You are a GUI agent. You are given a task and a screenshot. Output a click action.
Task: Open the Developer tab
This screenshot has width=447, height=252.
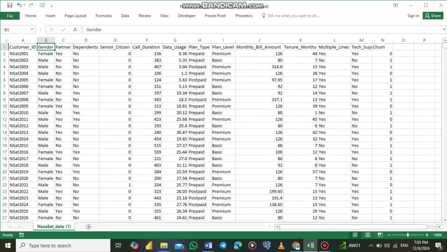click(x=187, y=16)
